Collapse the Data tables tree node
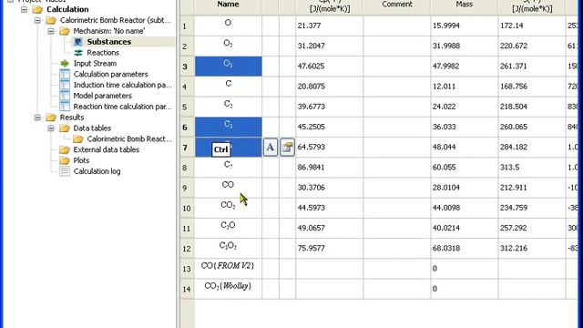Viewport: 583px width, 328px height. click(51, 128)
